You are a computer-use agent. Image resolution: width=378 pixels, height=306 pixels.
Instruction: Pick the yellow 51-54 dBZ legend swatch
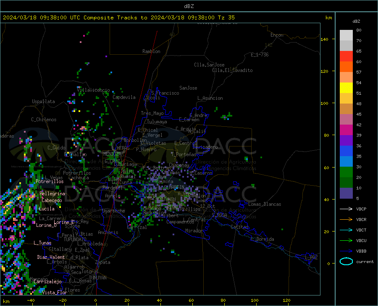point(346,88)
